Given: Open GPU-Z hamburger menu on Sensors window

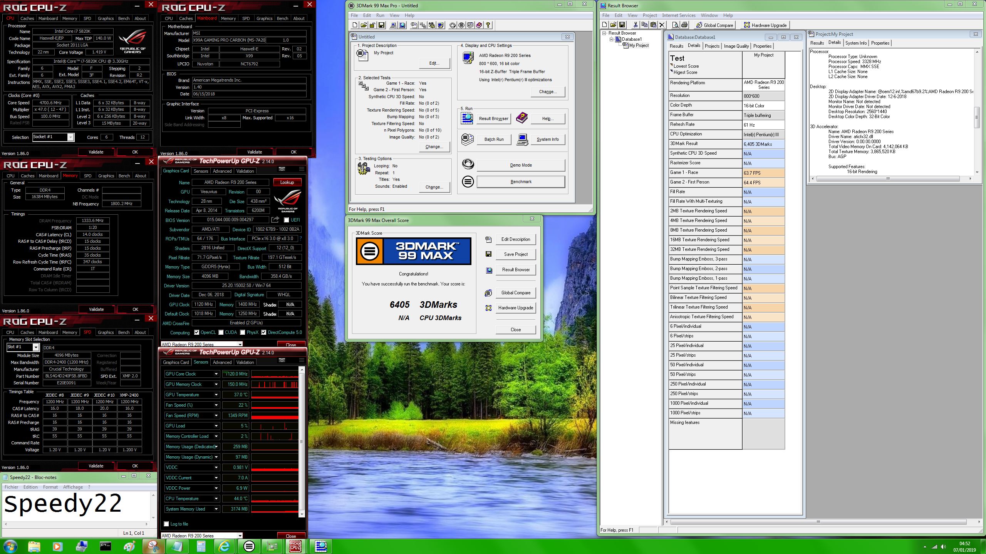Looking at the screenshot, I should [x=302, y=360].
